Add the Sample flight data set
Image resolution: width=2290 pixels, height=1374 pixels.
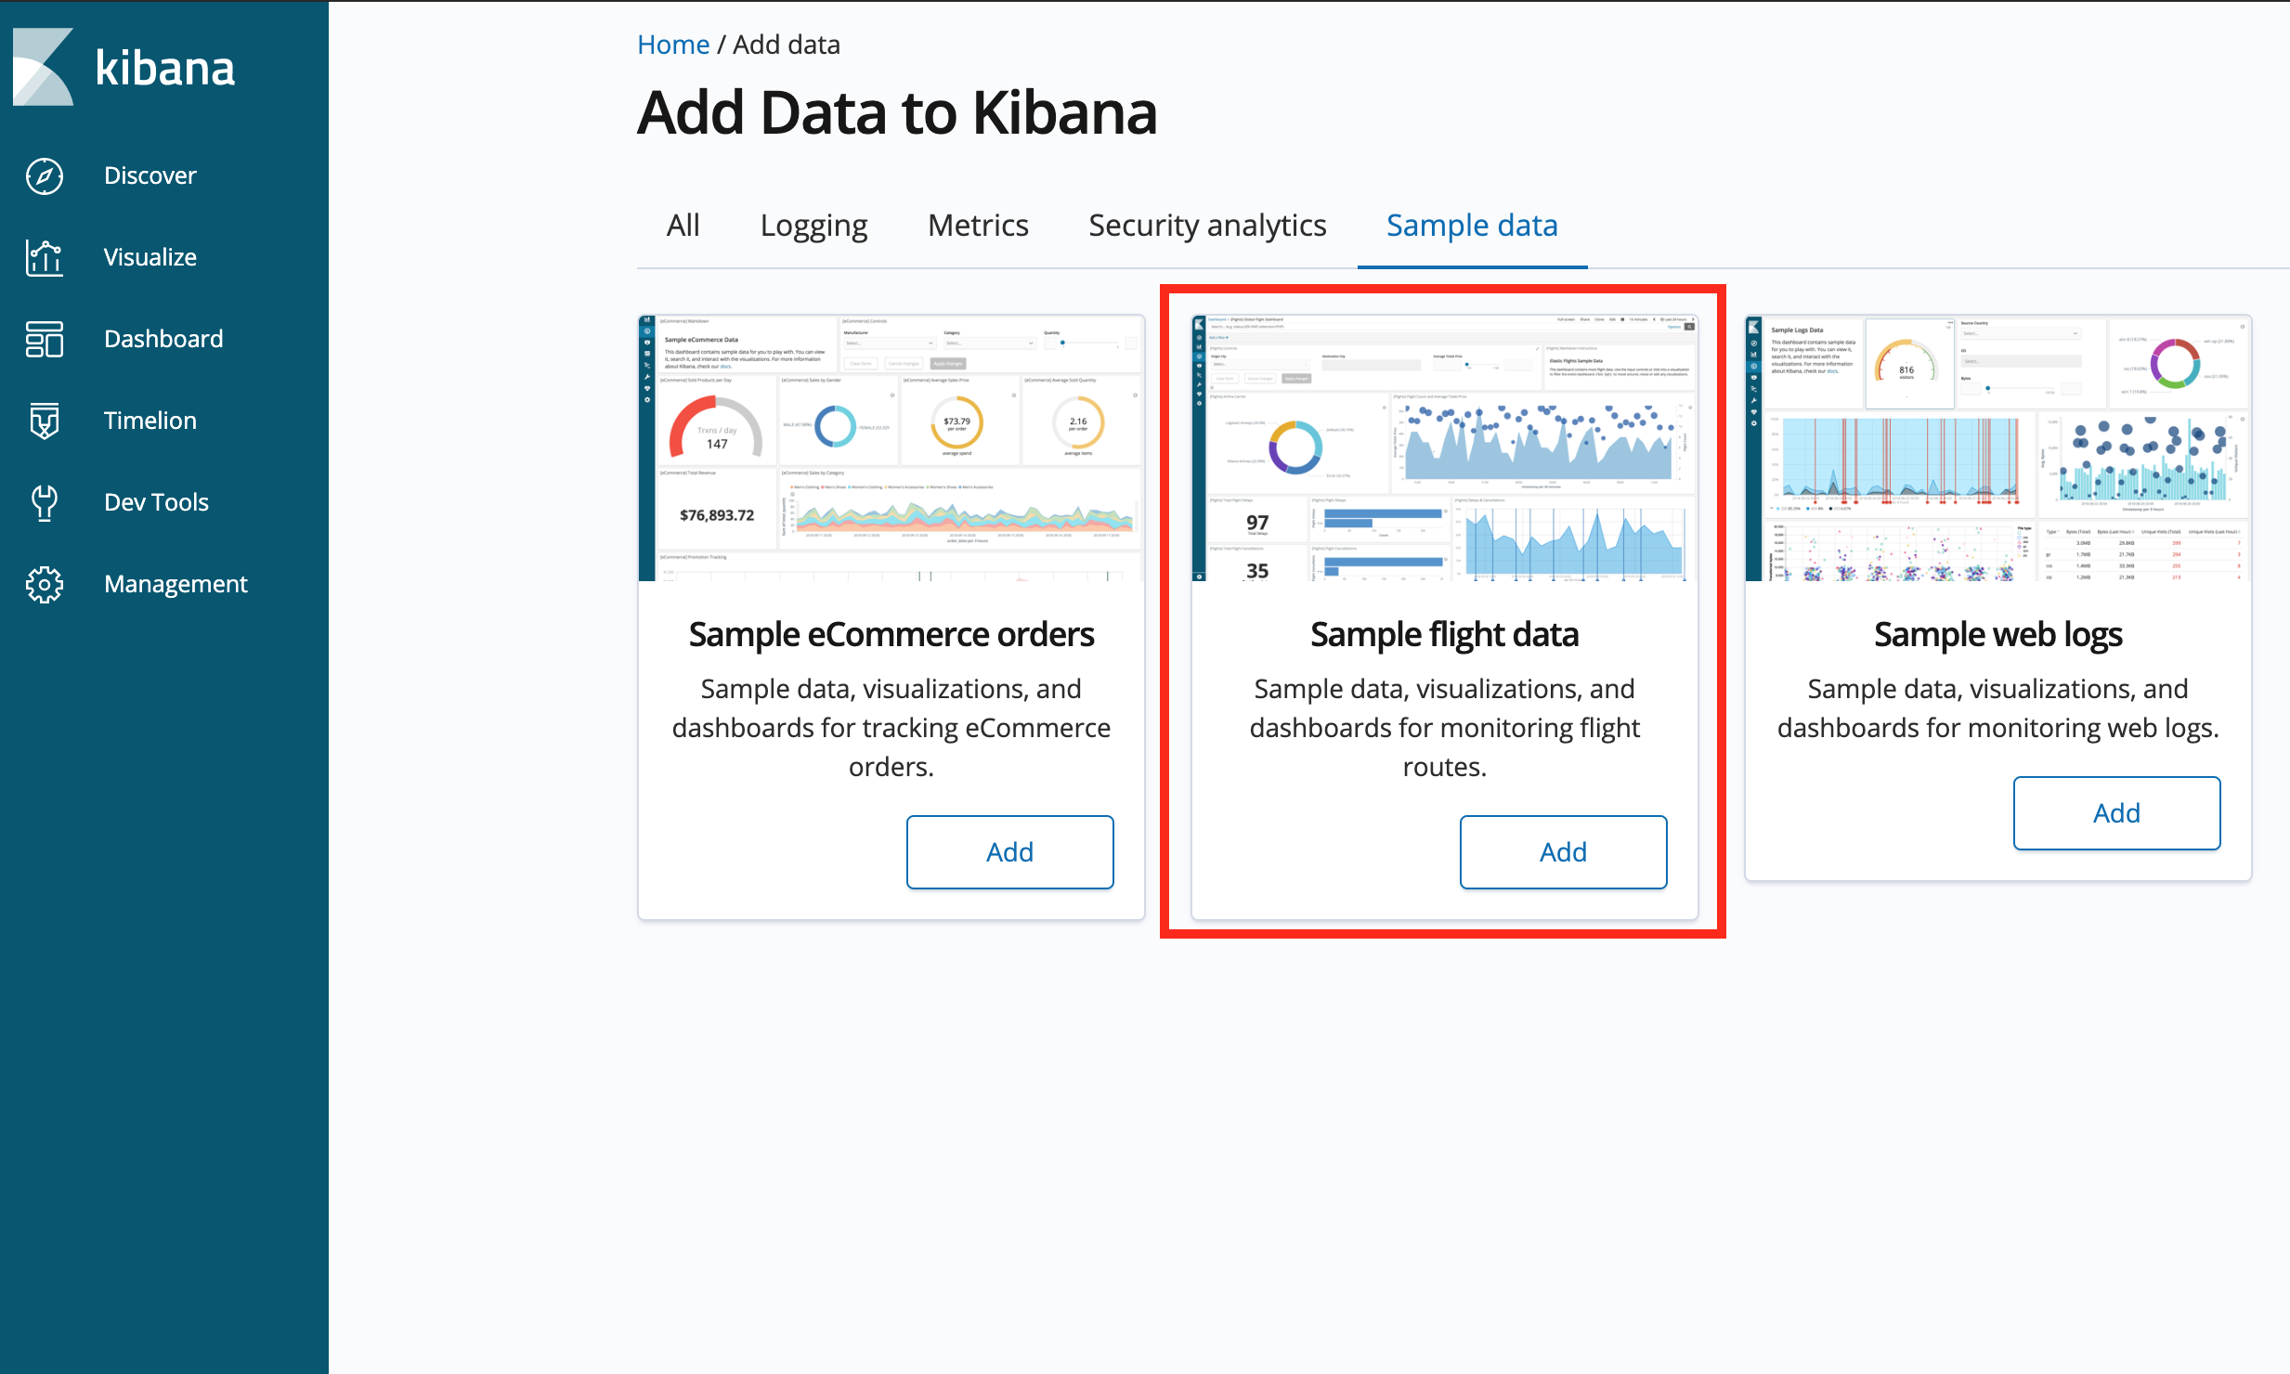click(1563, 851)
